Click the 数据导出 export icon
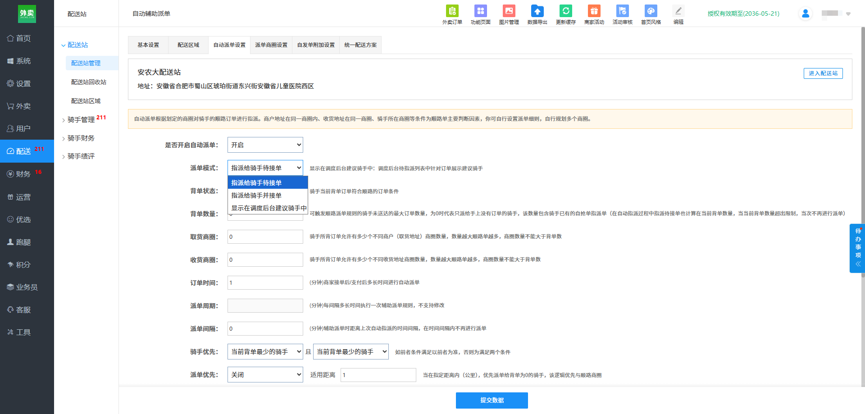This screenshot has width=865, height=414. click(537, 14)
